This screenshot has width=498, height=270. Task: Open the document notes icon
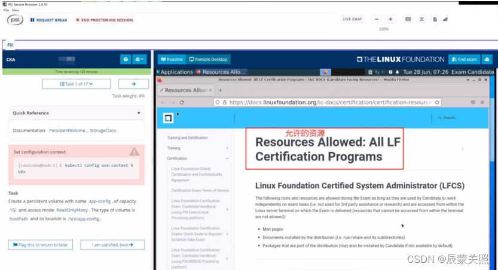pyautogui.click(x=435, y=19)
